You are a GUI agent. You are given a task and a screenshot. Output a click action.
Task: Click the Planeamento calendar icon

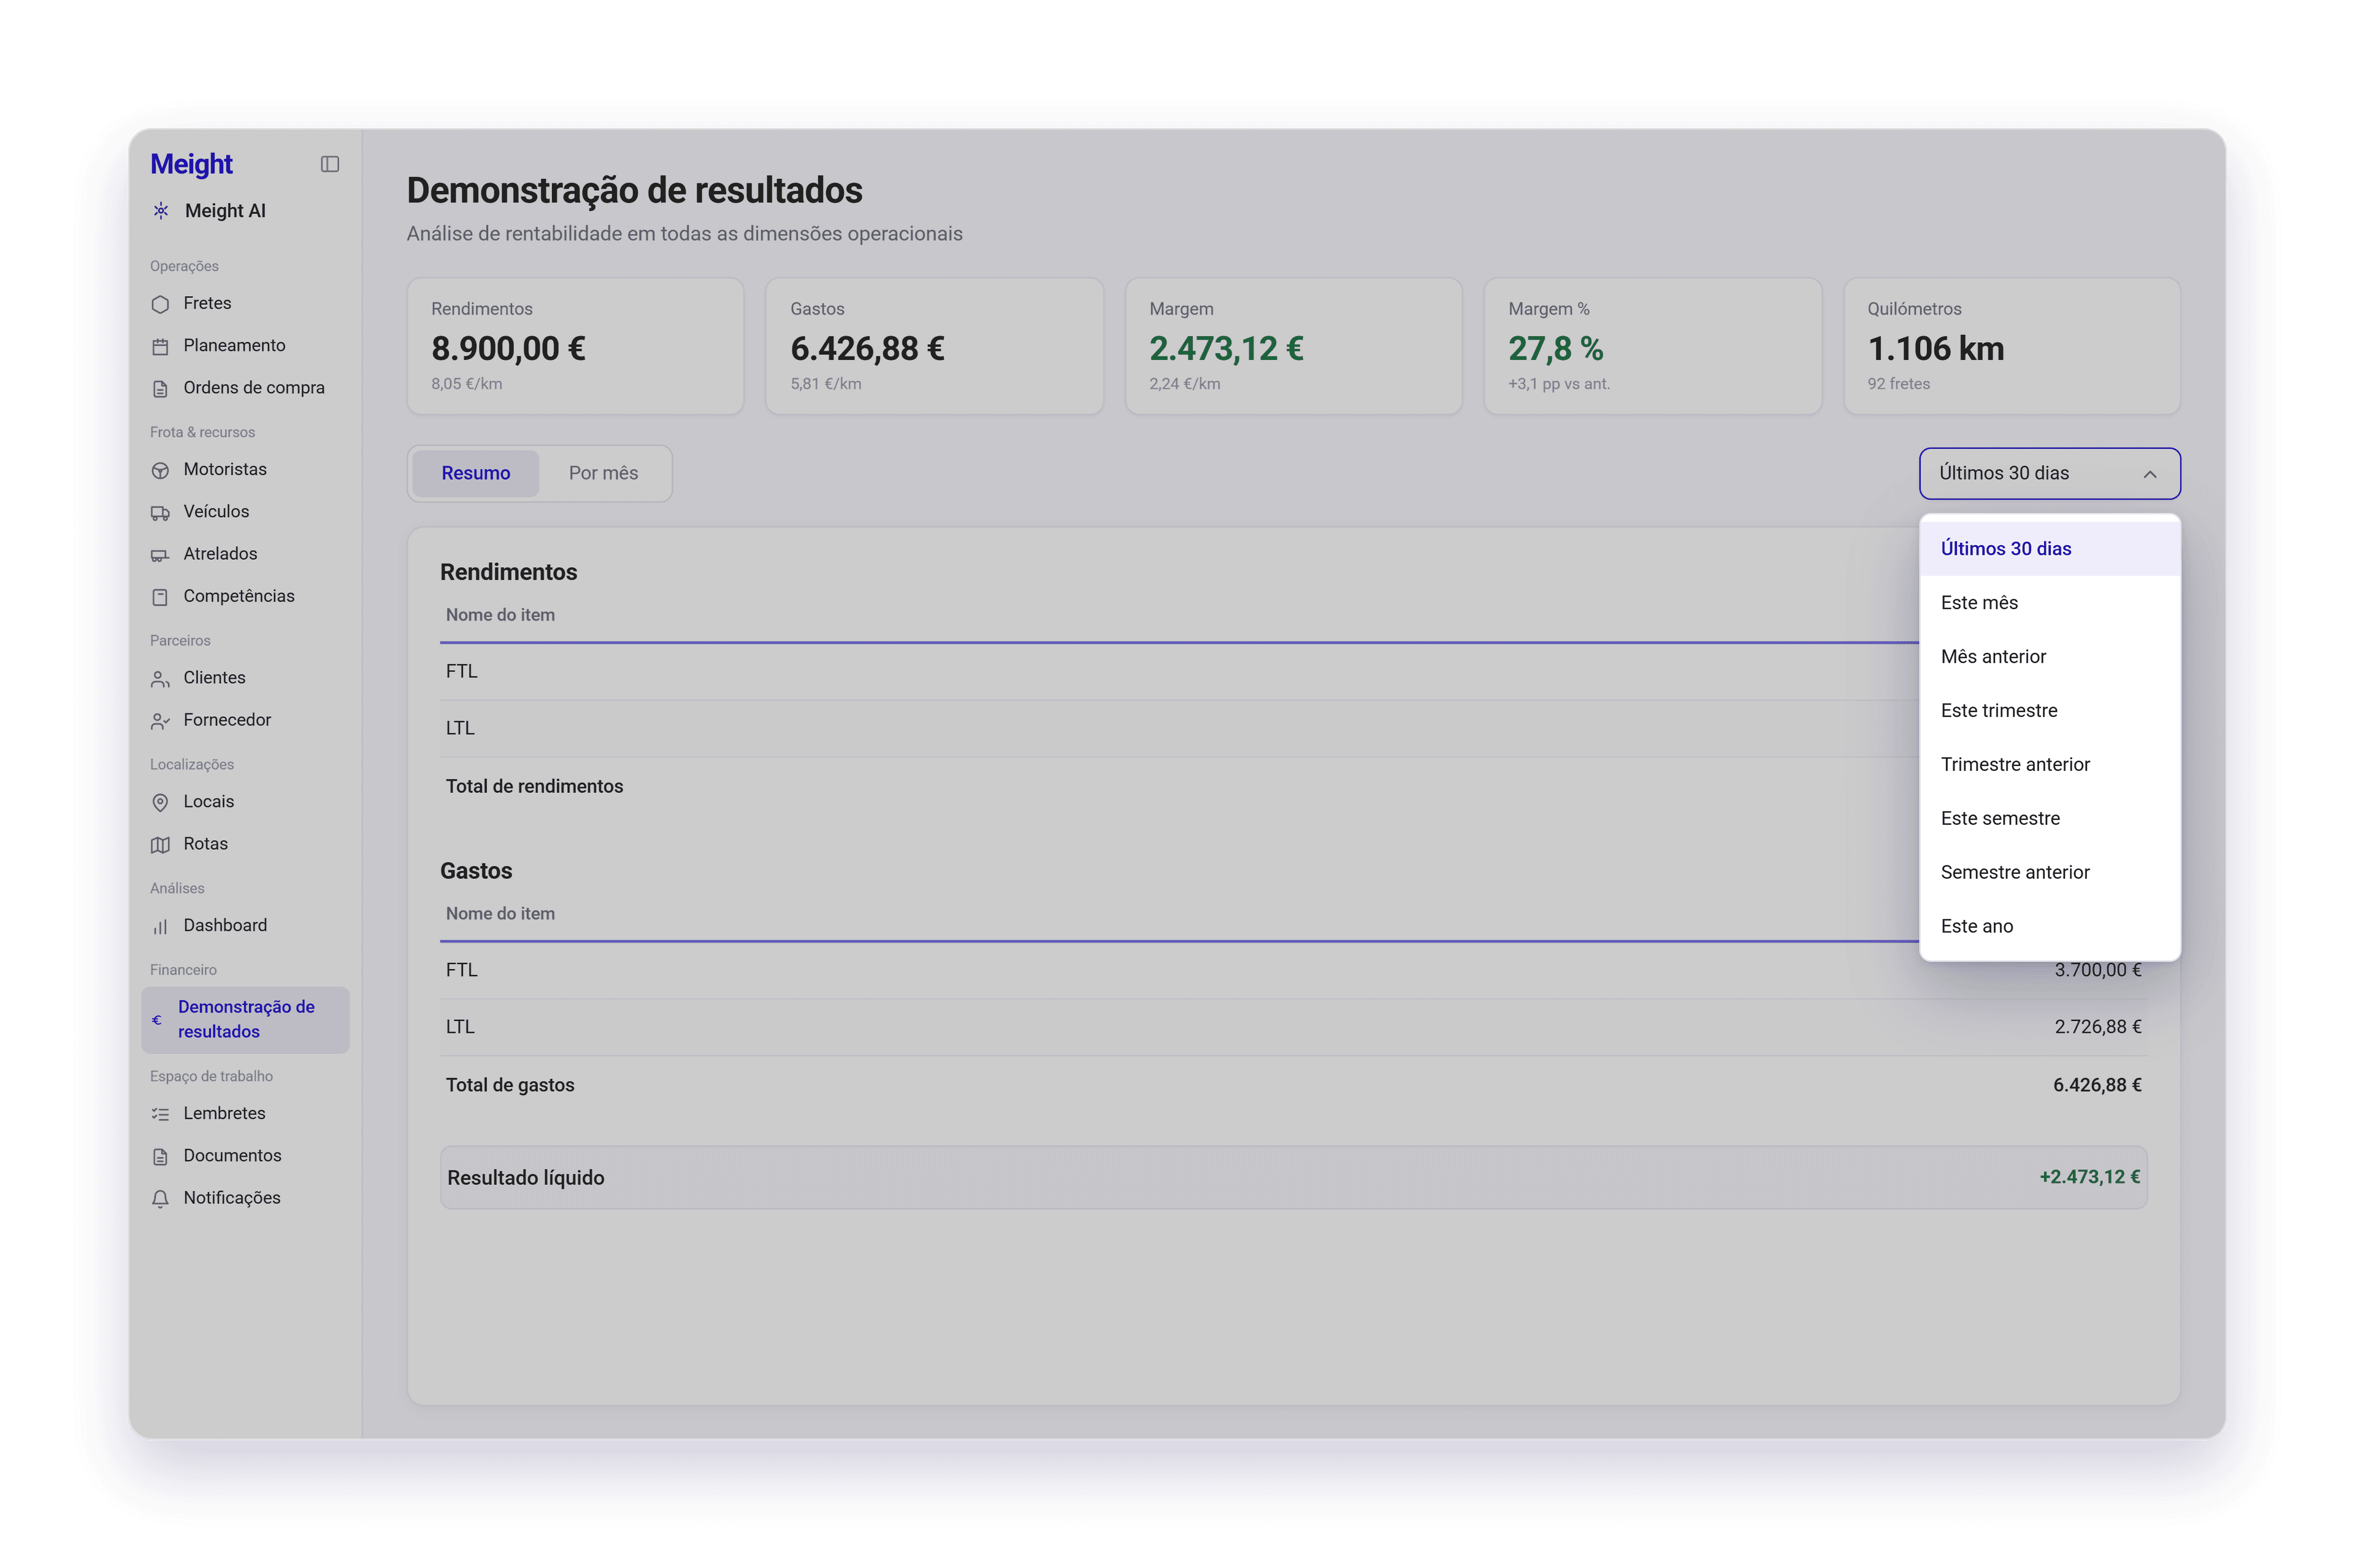click(160, 346)
